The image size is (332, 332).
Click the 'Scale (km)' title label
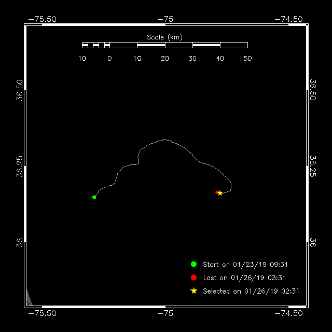pos(164,37)
